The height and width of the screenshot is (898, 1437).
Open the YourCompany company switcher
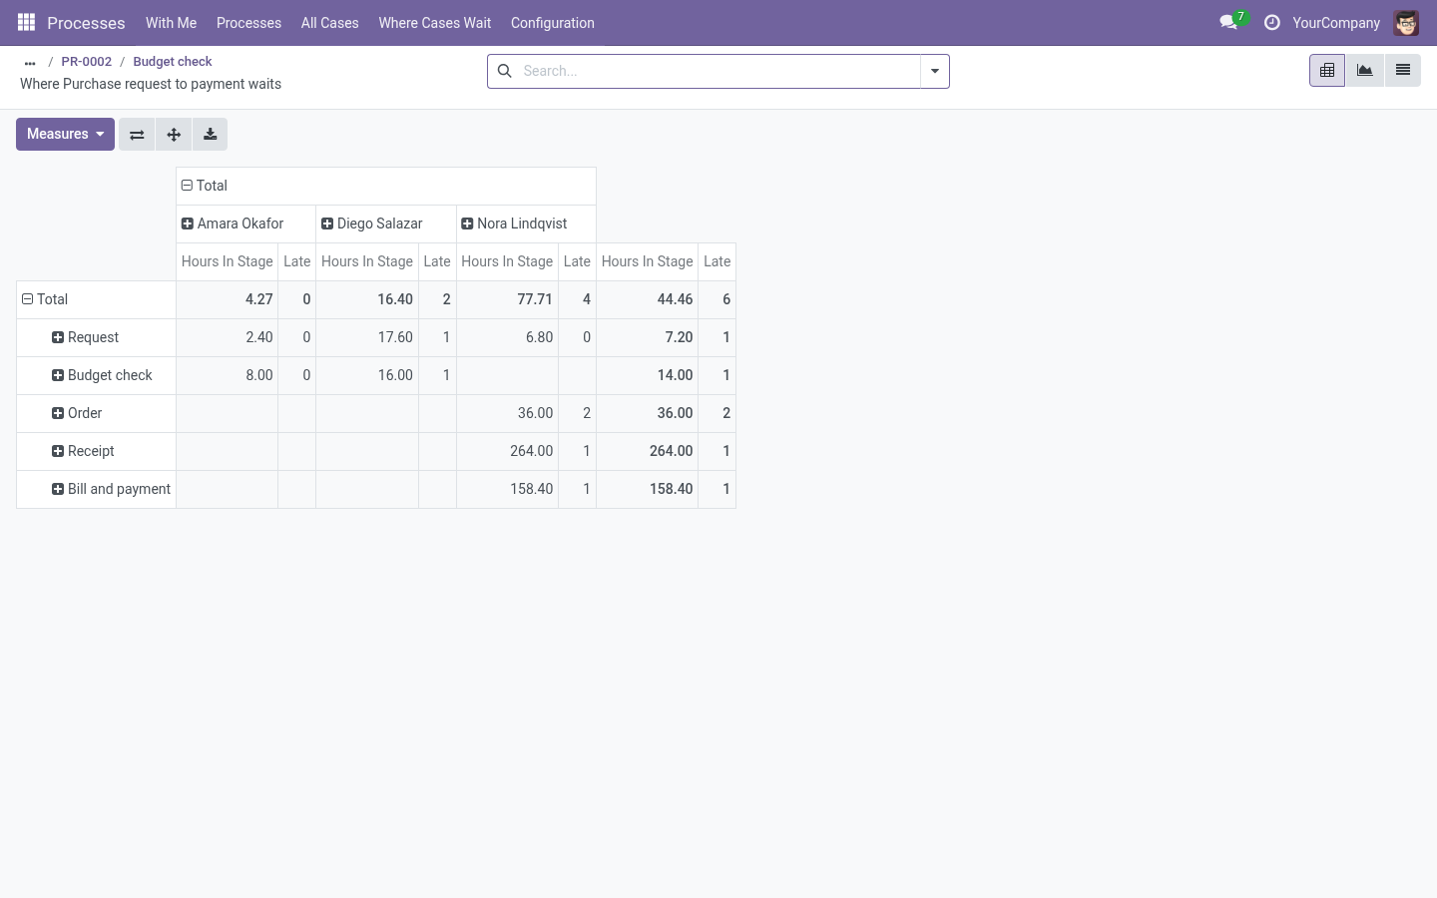[x=1336, y=23]
